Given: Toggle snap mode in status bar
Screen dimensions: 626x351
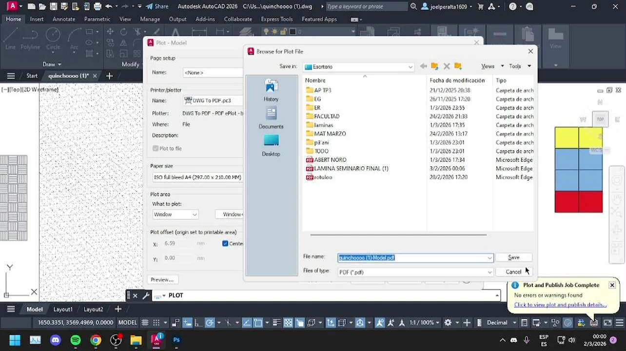Looking at the screenshot, I should (156, 323).
